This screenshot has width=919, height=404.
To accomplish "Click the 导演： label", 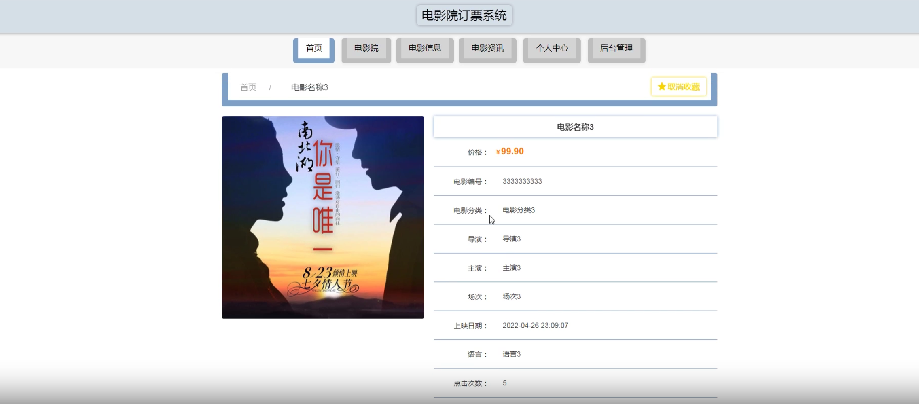I will 478,239.
